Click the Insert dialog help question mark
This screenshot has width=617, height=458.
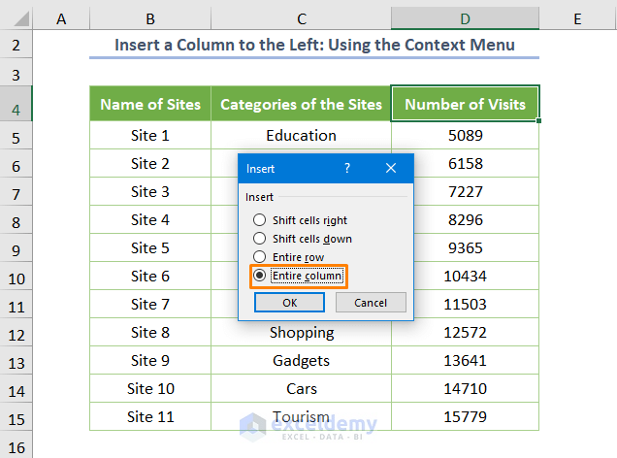coord(347,168)
